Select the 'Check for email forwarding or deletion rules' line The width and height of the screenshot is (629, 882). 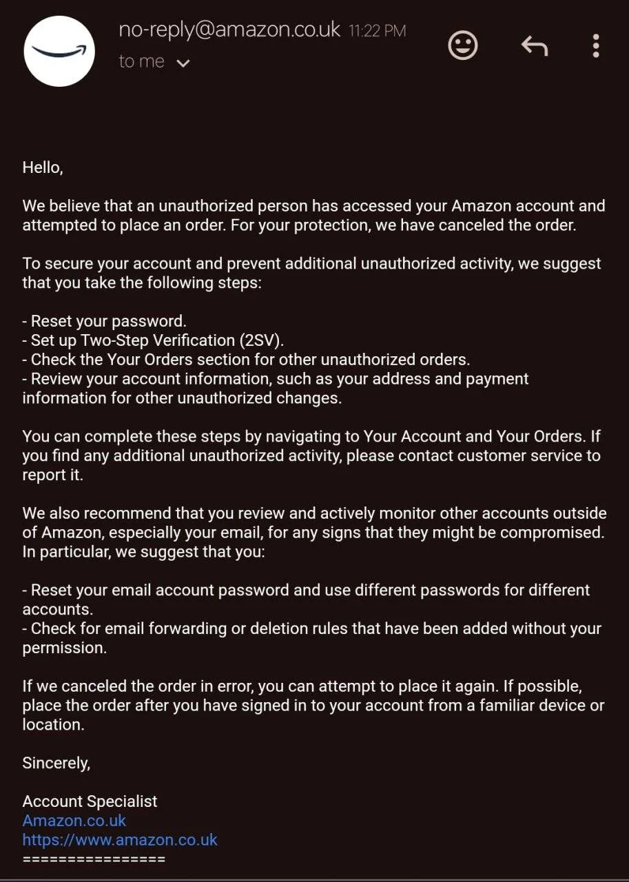[312, 638]
